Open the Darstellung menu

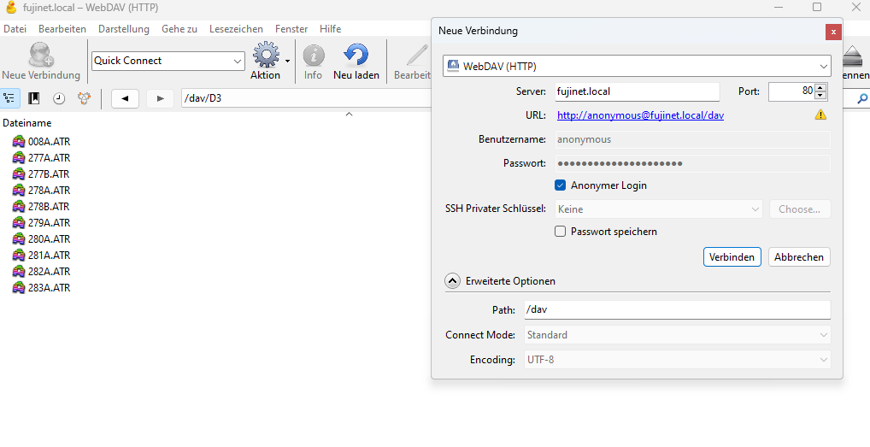click(124, 29)
